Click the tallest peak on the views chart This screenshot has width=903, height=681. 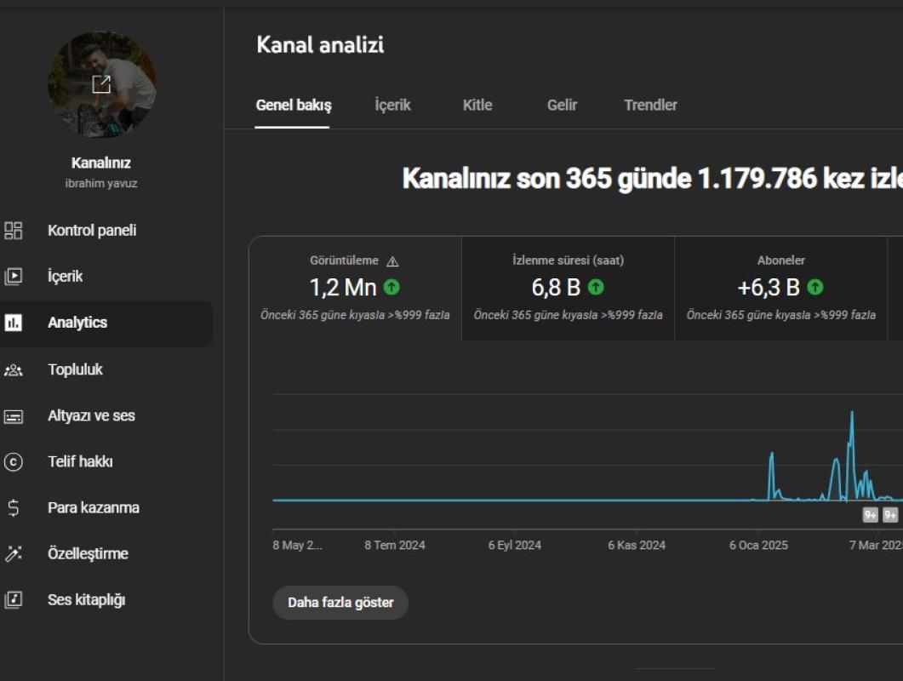click(x=852, y=413)
